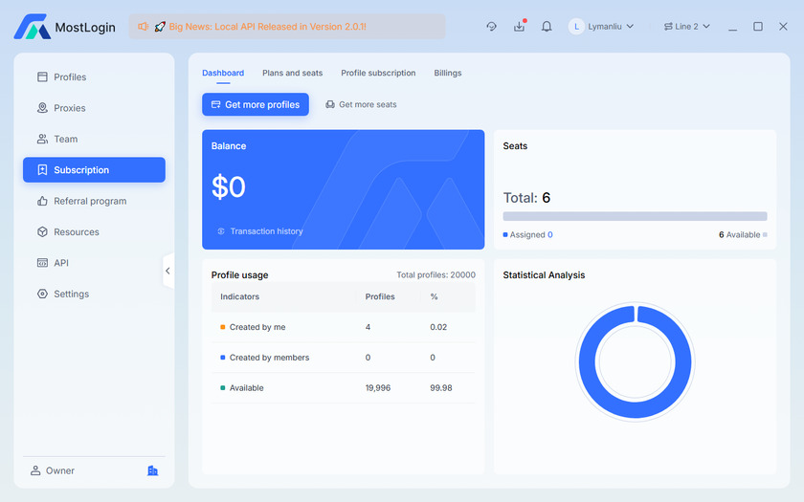Click the refresh sync icon in header
804x502 pixels.
[491, 27]
